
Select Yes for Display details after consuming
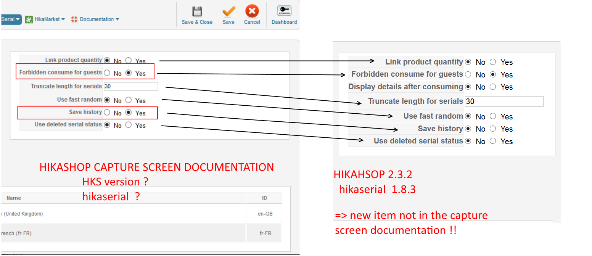click(493, 87)
